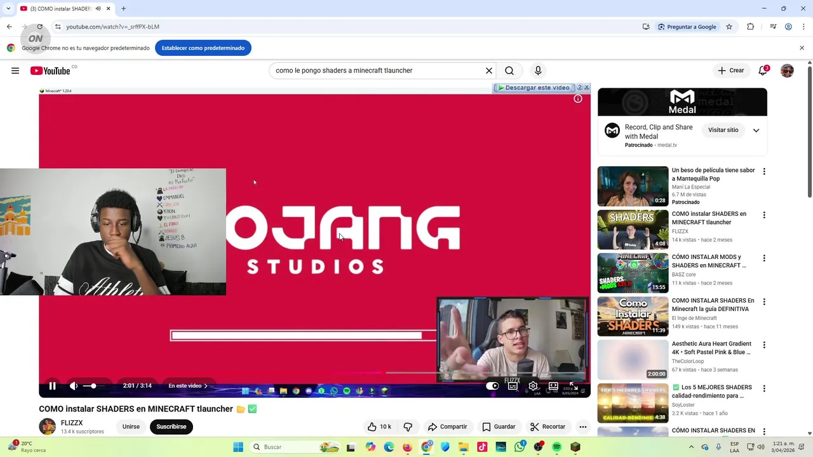Screen dimensions: 813x457
Task: Clear the YouTube search box text
Action: [489, 70]
